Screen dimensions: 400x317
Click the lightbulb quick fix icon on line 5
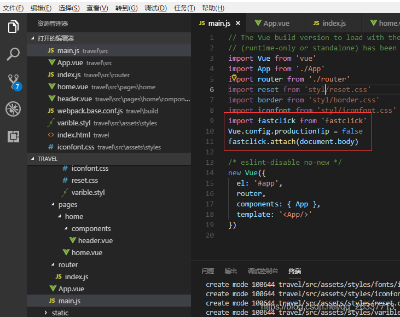point(234,77)
